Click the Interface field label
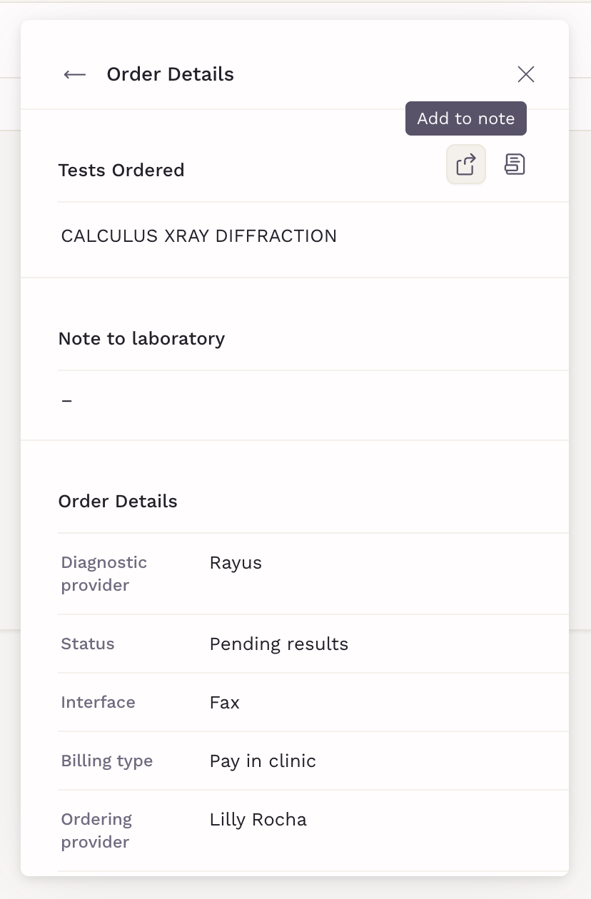This screenshot has height=899, width=591. [98, 702]
